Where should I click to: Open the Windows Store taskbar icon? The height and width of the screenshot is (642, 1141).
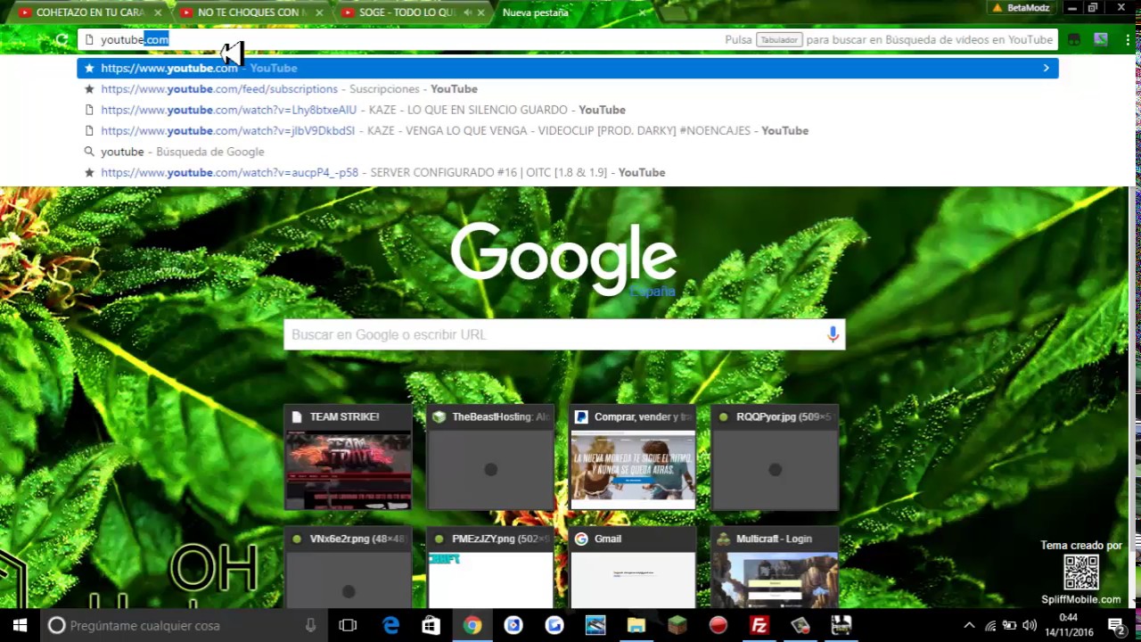click(x=431, y=625)
